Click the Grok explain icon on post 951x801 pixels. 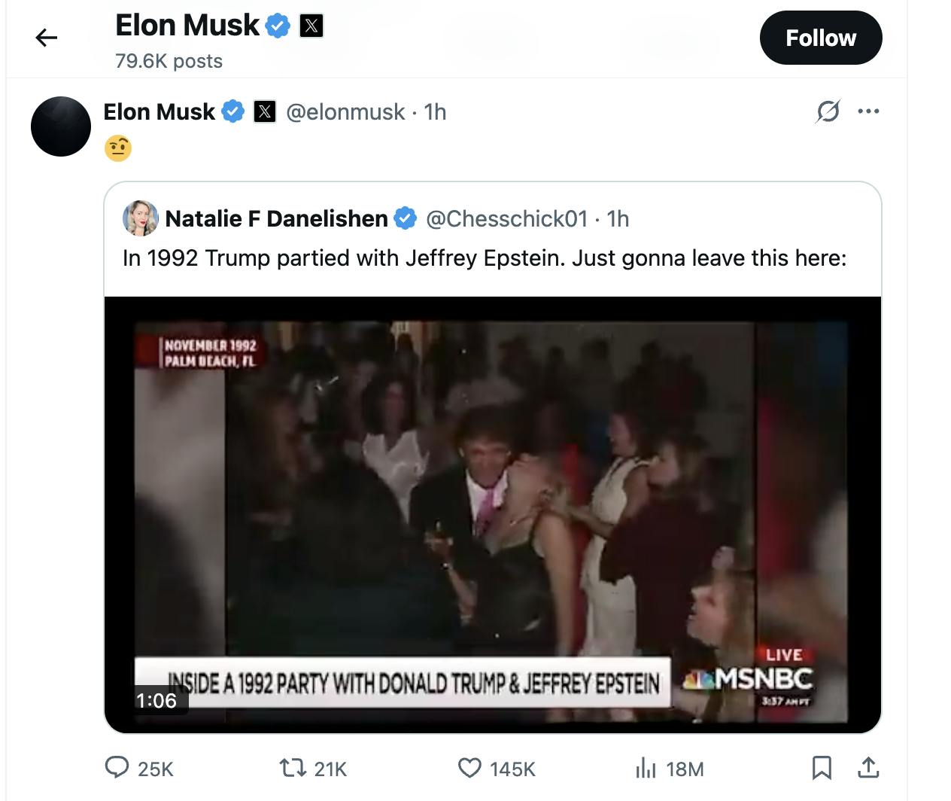828,112
